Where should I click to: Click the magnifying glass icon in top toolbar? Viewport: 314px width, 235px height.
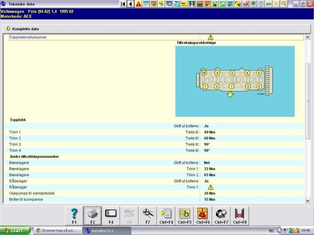(x=283, y=4)
